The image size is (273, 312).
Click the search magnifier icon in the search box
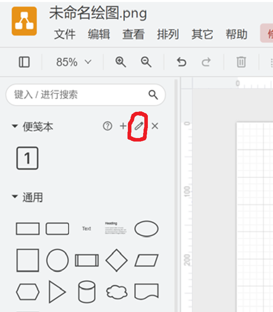point(153,95)
